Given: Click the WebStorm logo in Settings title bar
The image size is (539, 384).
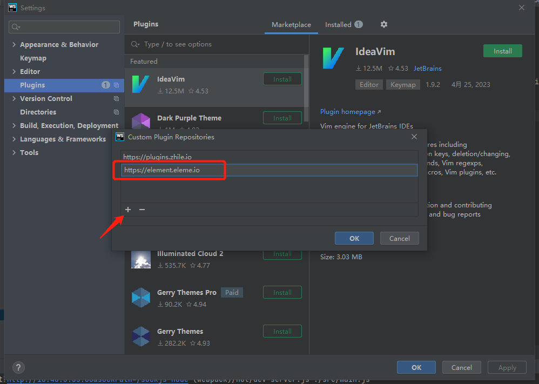Looking at the screenshot, I should (x=12, y=8).
